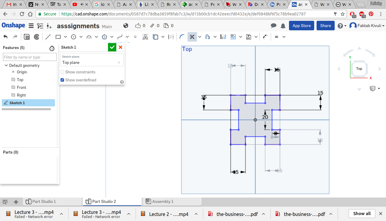Click the Onshape logo link

coord(13,26)
